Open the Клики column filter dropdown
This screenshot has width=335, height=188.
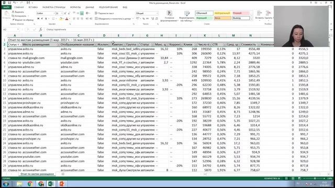(x=195, y=45)
